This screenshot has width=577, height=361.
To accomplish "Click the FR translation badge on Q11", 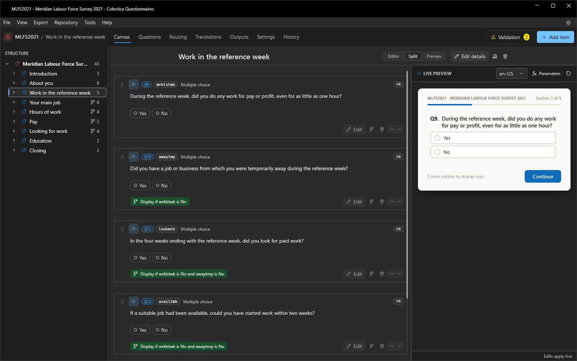I will tap(398, 229).
